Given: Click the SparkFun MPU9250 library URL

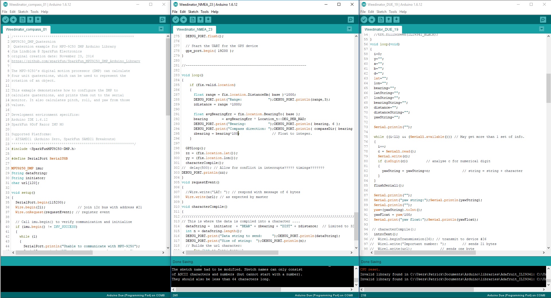Looking at the screenshot, I should pyautogui.click(x=75, y=61).
